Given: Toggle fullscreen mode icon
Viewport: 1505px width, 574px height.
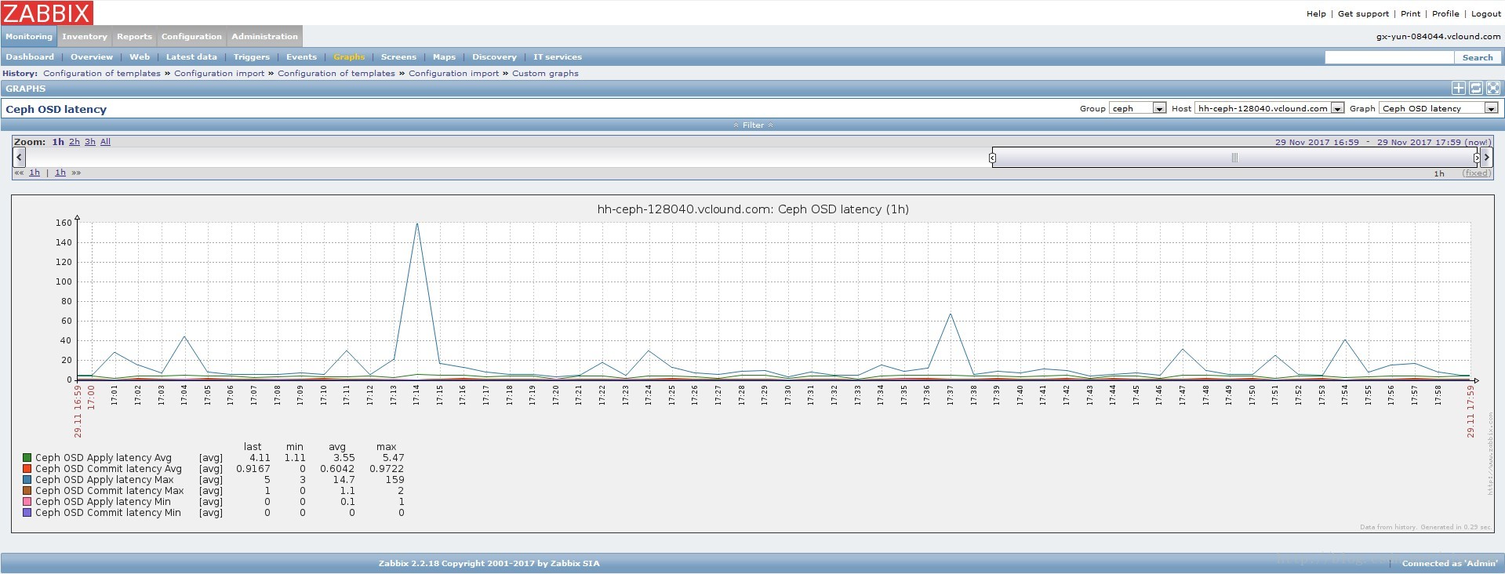Looking at the screenshot, I should click(1492, 89).
